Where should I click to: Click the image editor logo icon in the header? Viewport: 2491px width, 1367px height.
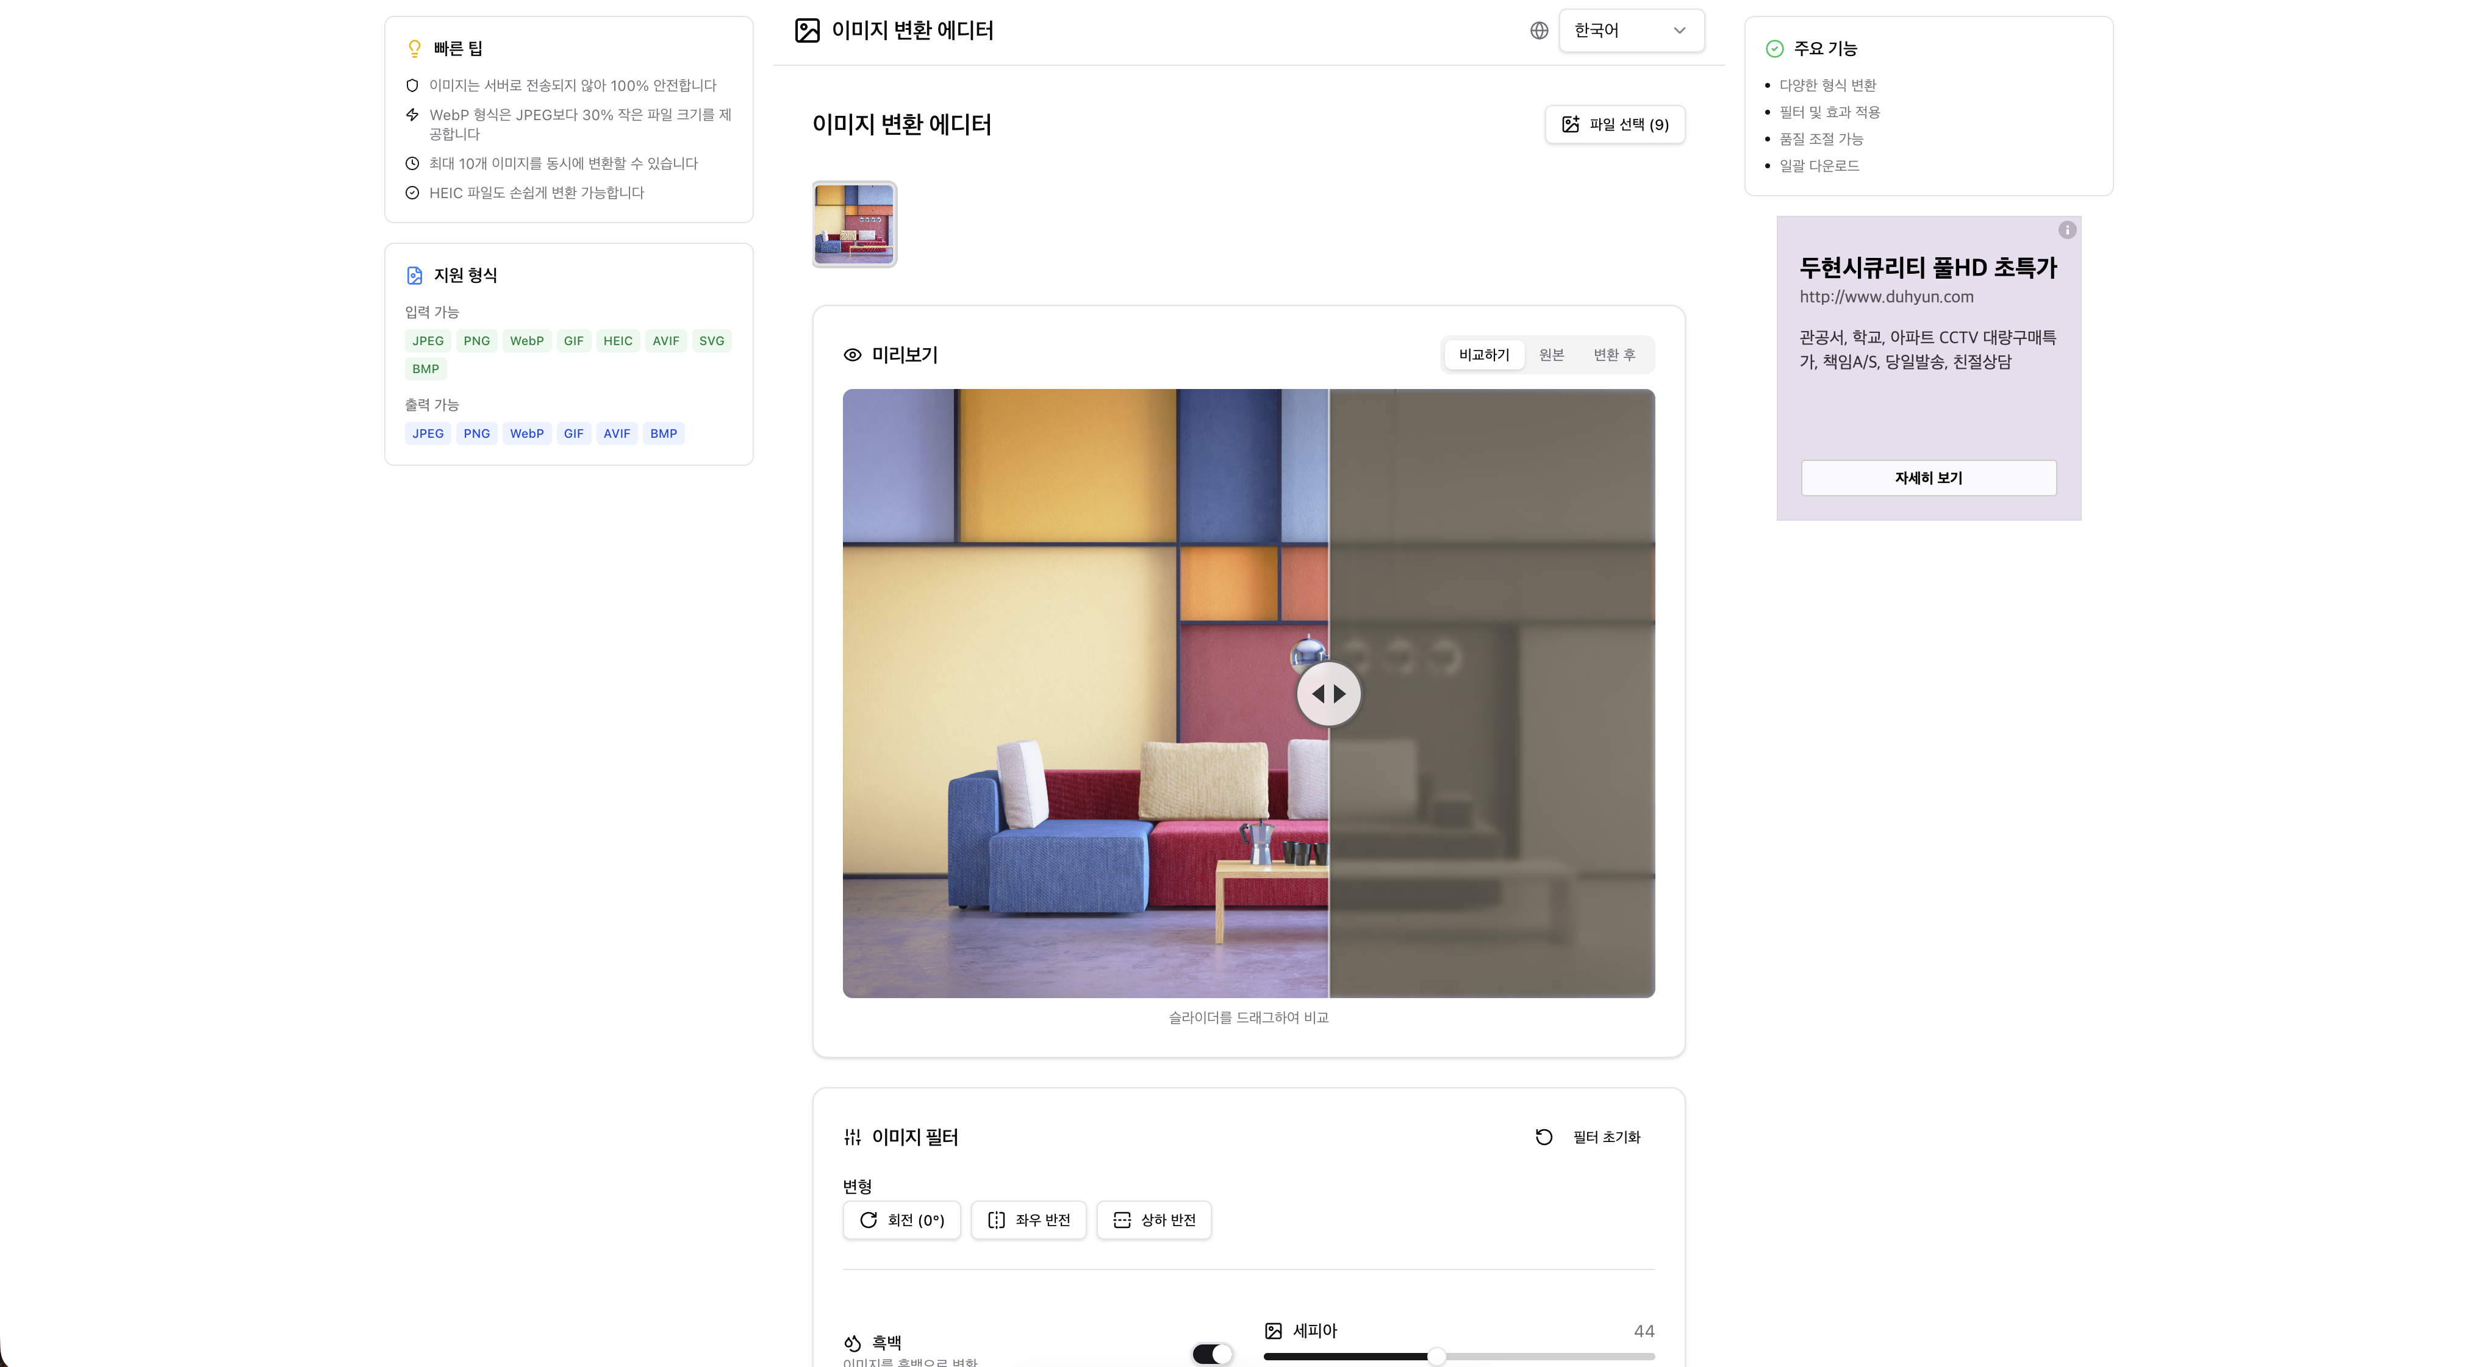806,31
